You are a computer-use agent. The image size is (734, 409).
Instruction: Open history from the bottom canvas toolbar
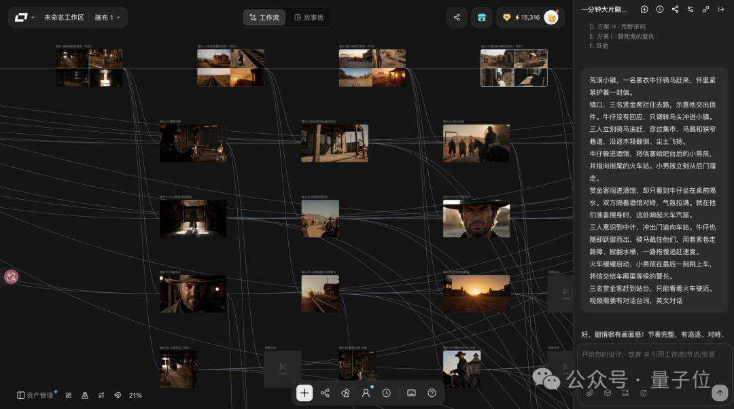(386, 393)
